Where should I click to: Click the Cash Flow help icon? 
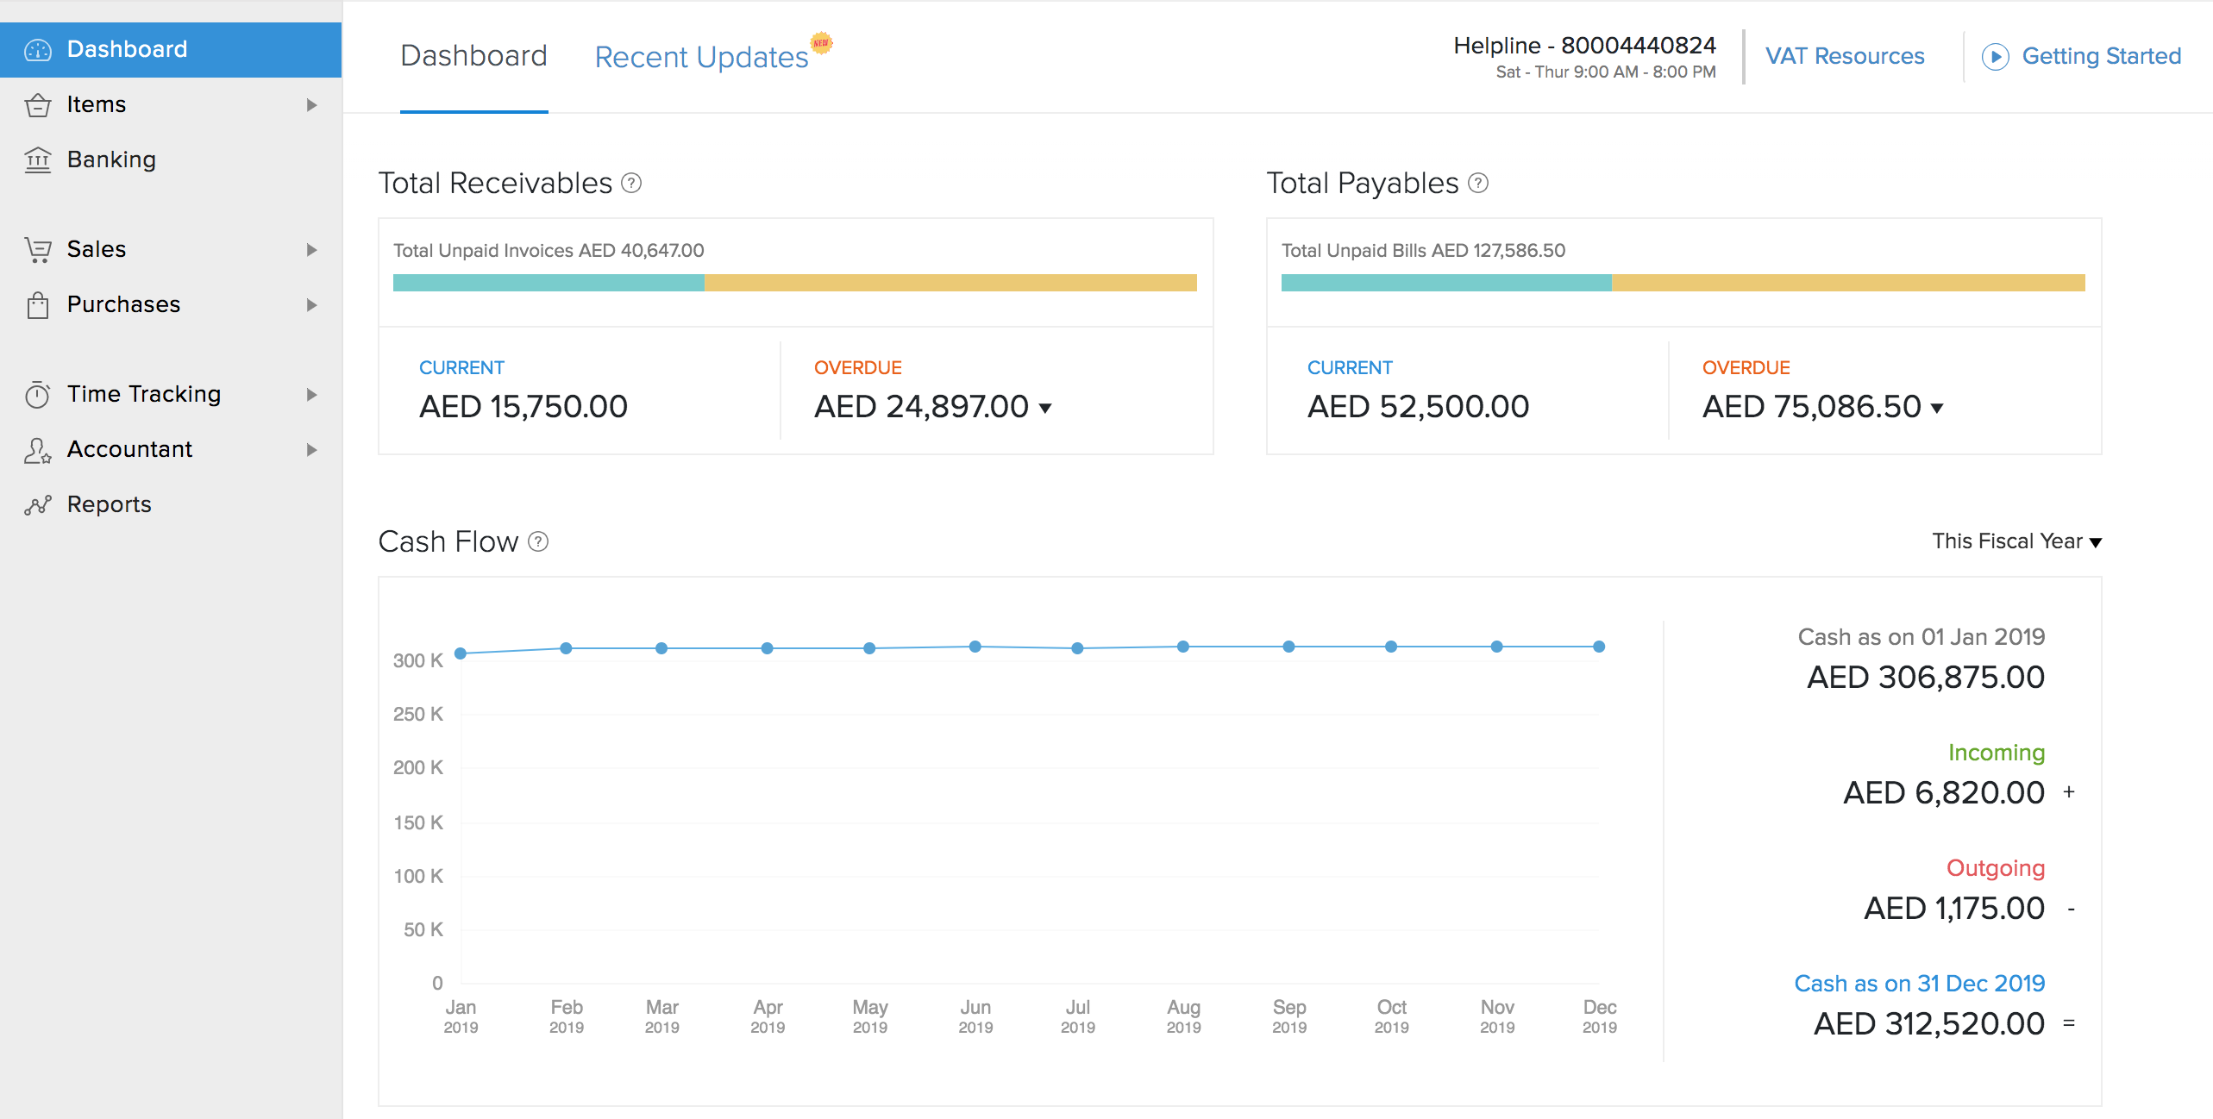click(538, 542)
